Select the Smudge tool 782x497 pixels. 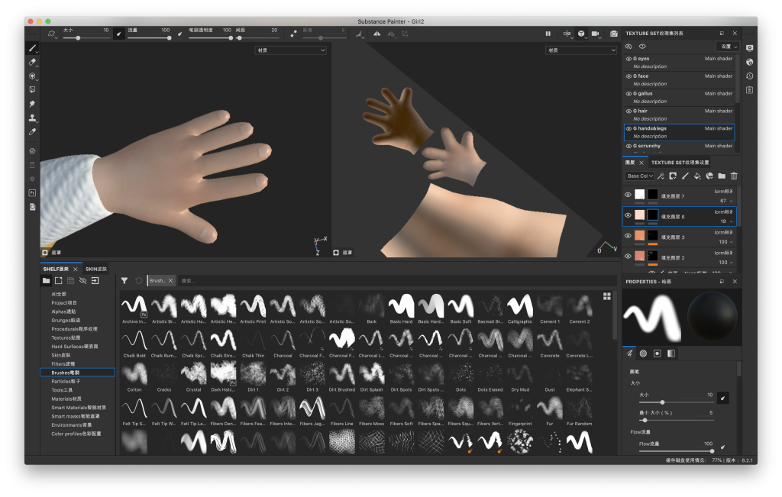pos(32,104)
